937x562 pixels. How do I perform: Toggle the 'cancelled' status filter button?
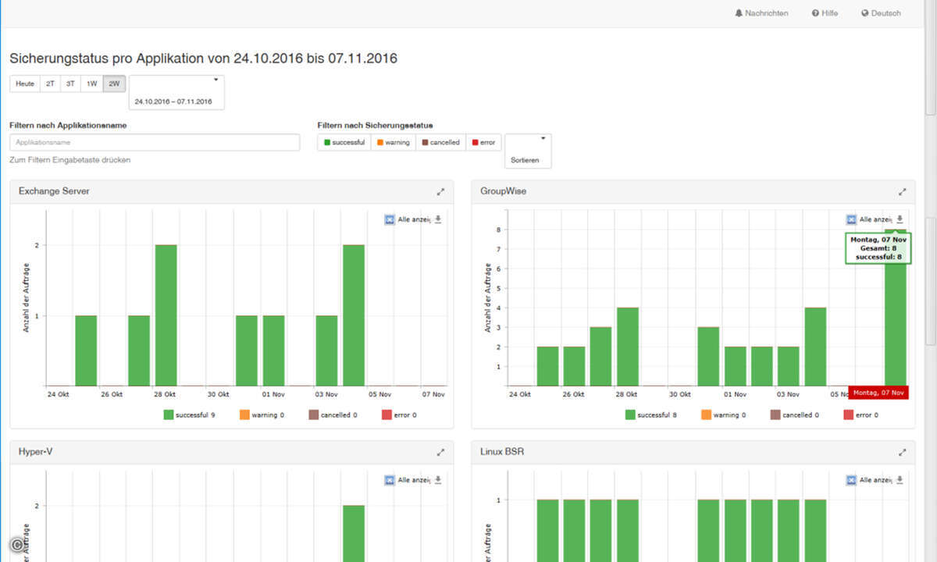pyautogui.click(x=441, y=142)
